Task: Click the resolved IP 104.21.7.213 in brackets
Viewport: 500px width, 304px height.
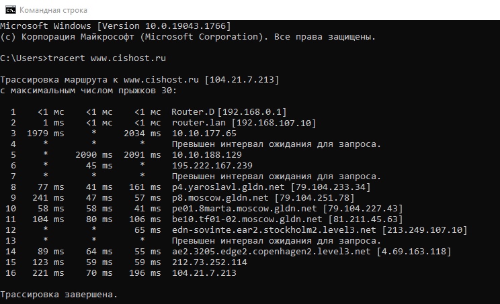Action: [x=243, y=80]
